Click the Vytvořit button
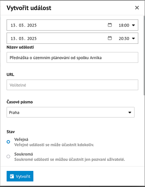Screen dimensions: 145x187 click(x=20, y=176)
